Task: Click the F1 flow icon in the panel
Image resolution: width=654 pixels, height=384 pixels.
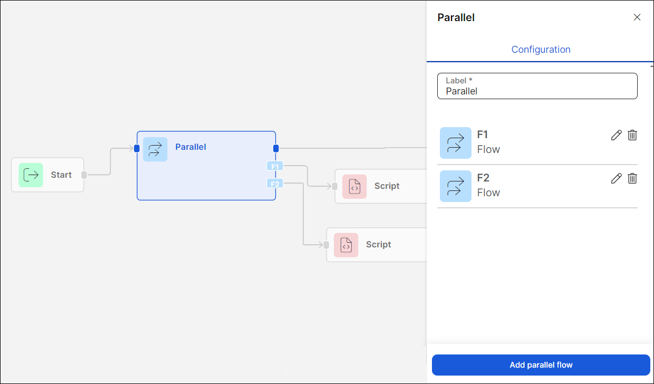Action: coord(456,142)
